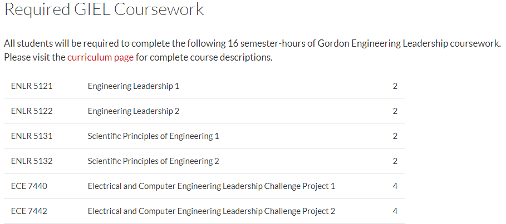The height and width of the screenshot is (224, 506).
Task: Select the ENLR 5131 course code
Action: (x=32, y=136)
